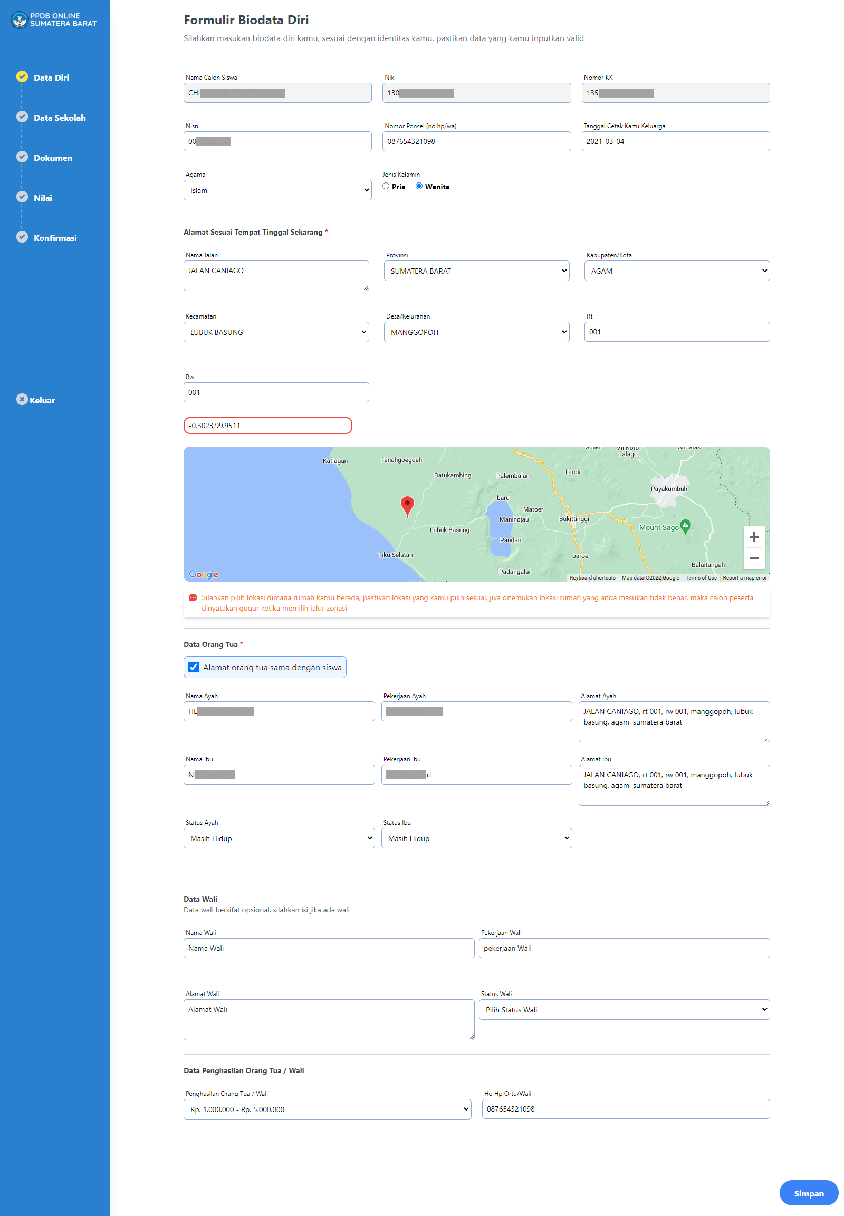Open the map Terms of Use link
The height and width of the screenshot is (1216, 844).
pos(701,578)
